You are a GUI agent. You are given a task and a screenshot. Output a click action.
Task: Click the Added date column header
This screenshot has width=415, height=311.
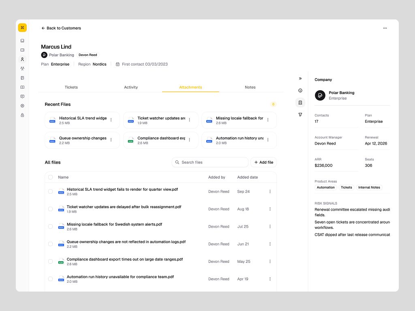[x=248, y=177]
